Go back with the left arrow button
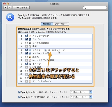 [5, 8]
